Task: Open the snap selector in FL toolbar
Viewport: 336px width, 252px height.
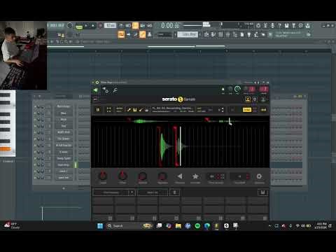Action: coord(164,34)
